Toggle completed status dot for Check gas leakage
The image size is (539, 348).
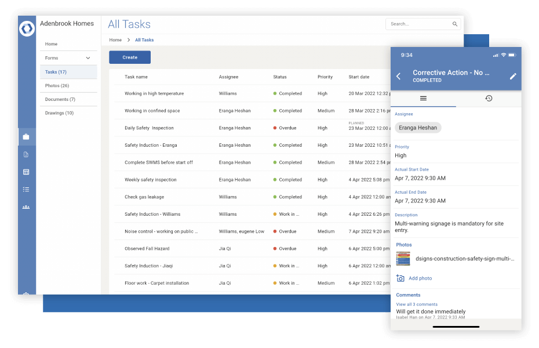[275, 197]
